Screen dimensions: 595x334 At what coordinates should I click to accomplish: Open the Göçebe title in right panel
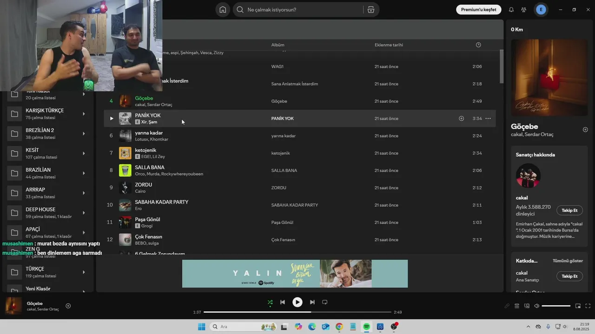[x=524, y=126]
